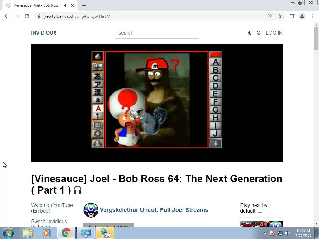Toggle dark mode with moon icon
Viewport: 319px width, 239px height.
pos(250,33)
